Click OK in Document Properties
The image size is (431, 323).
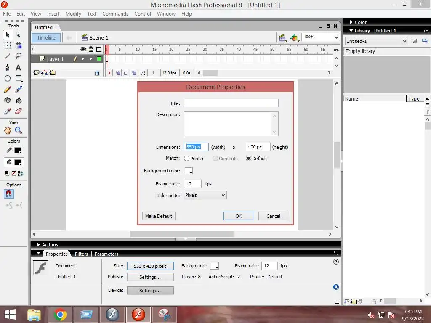(x=239, y=216)
